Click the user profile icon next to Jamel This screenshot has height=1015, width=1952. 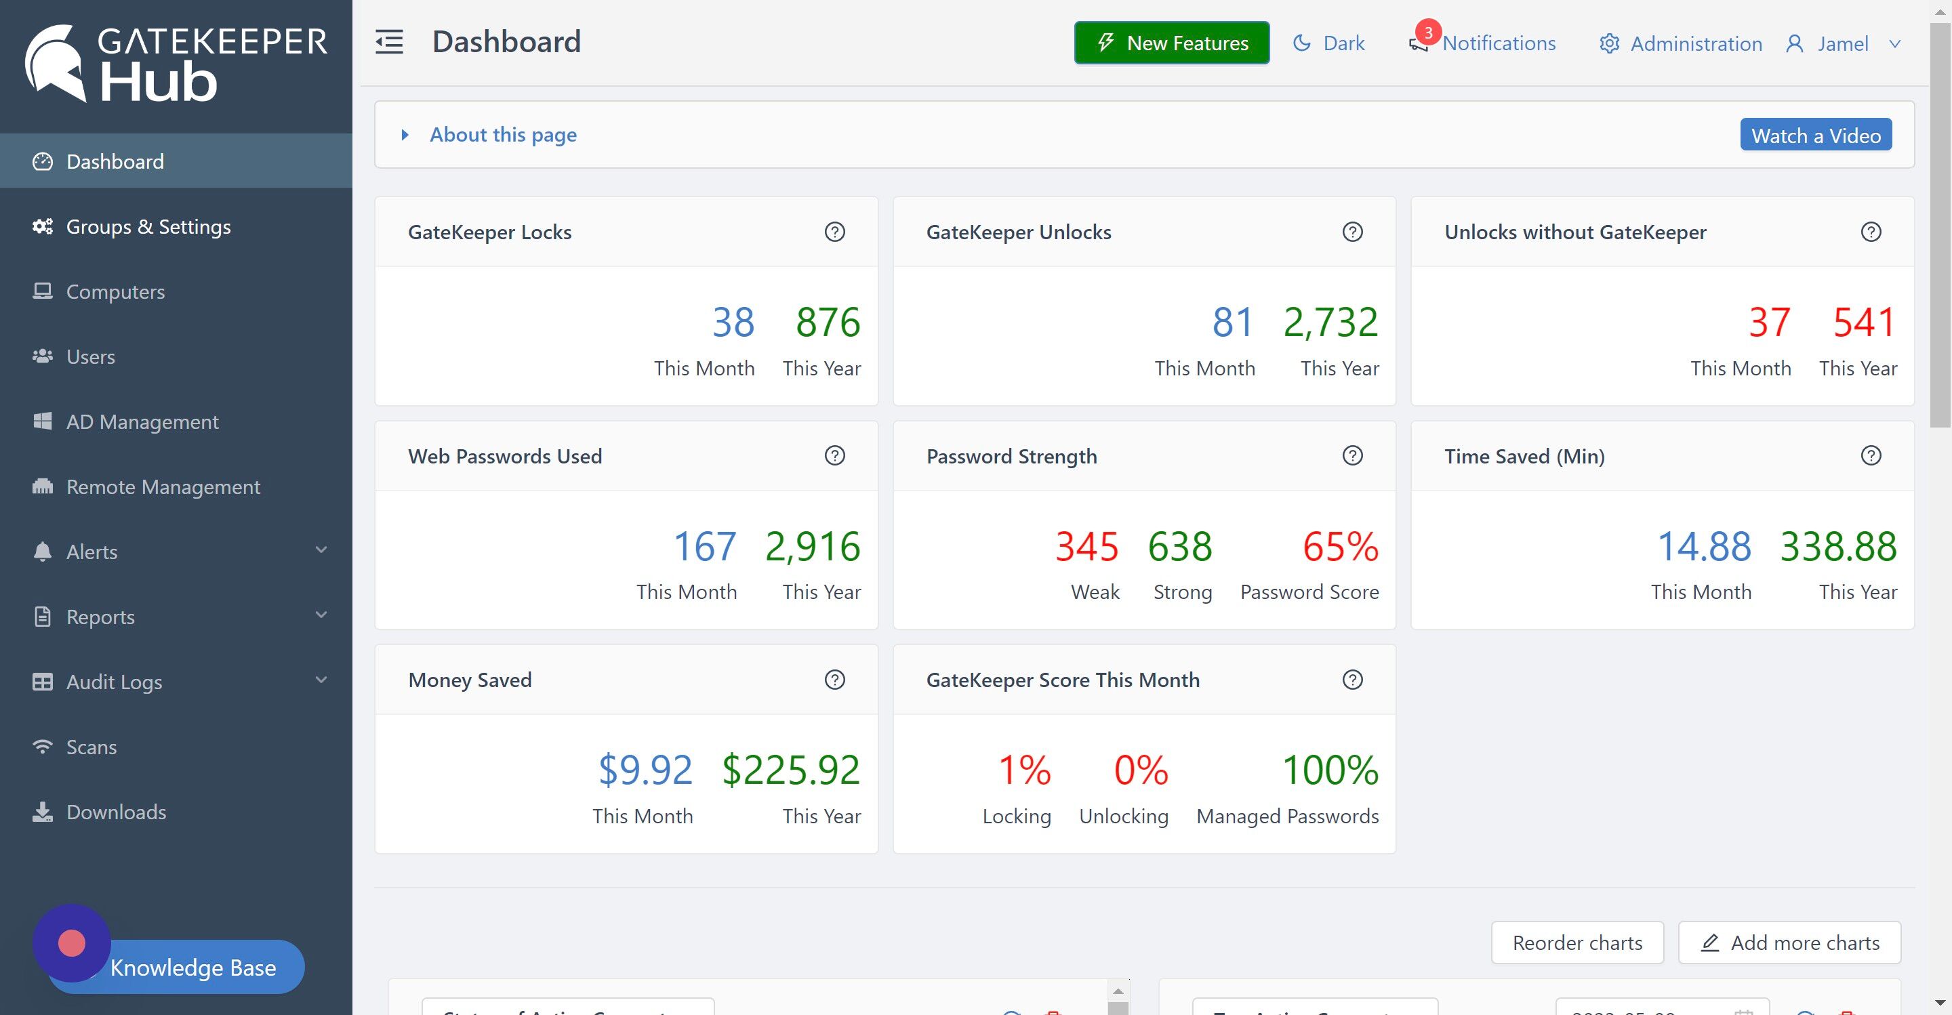tap(1794, 44)
